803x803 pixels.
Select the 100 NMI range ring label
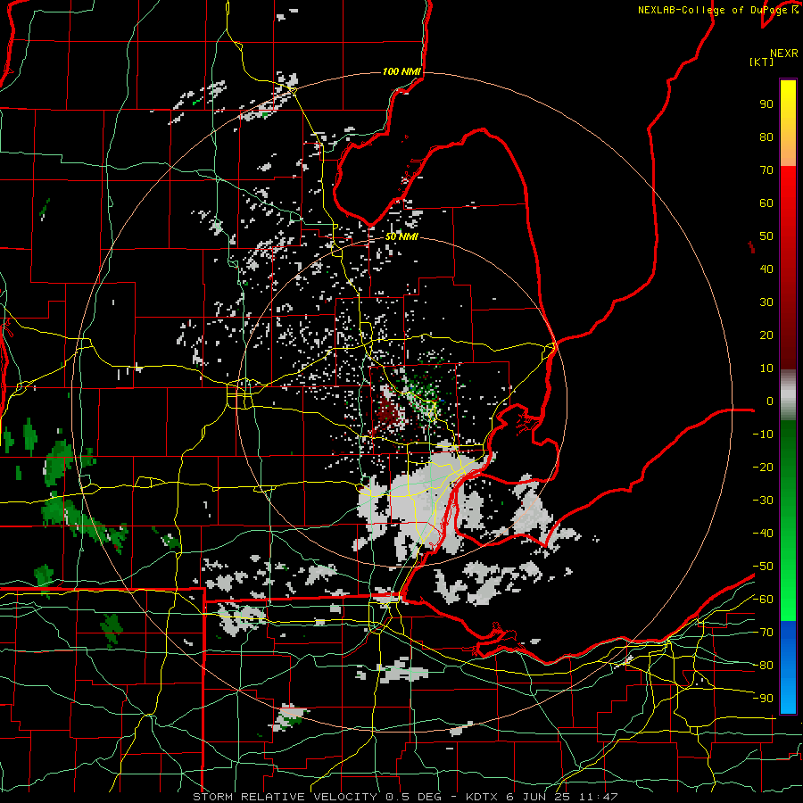coord(401,71)
